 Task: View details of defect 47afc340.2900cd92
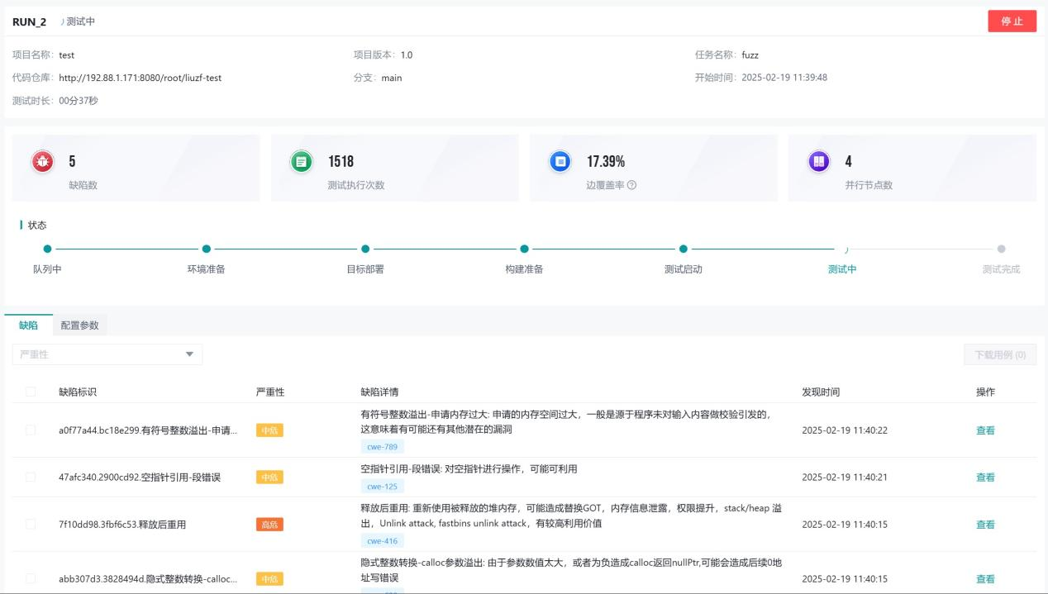tap(985, 478)
